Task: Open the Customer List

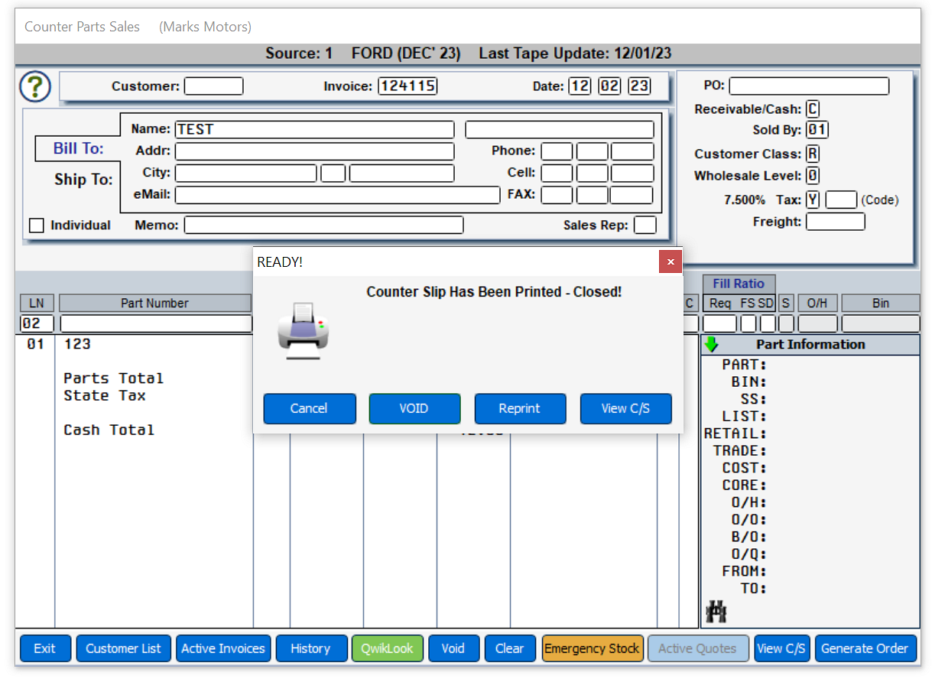Action: coord(123,648)
